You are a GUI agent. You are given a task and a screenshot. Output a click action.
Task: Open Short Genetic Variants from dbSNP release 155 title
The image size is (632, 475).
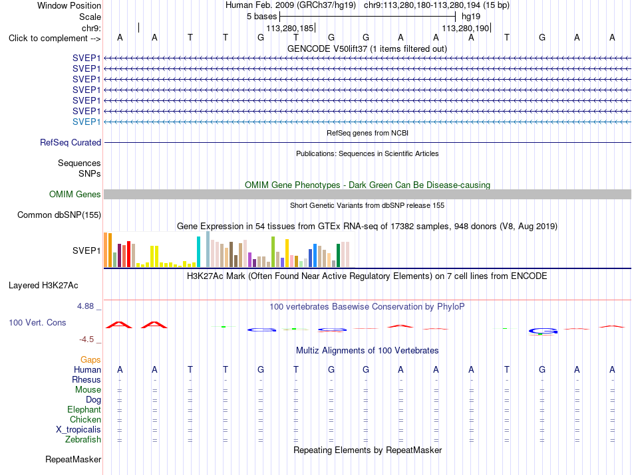(367, 205)
